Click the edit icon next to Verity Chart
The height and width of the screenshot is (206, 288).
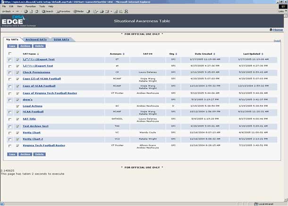[x=17, y=133]
